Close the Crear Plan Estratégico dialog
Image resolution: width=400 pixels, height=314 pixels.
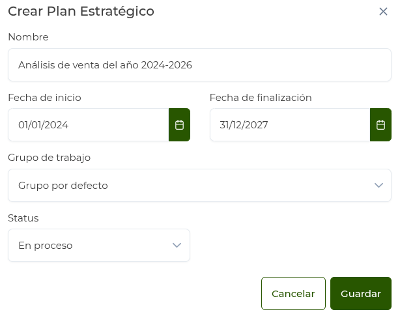point(383,12)
